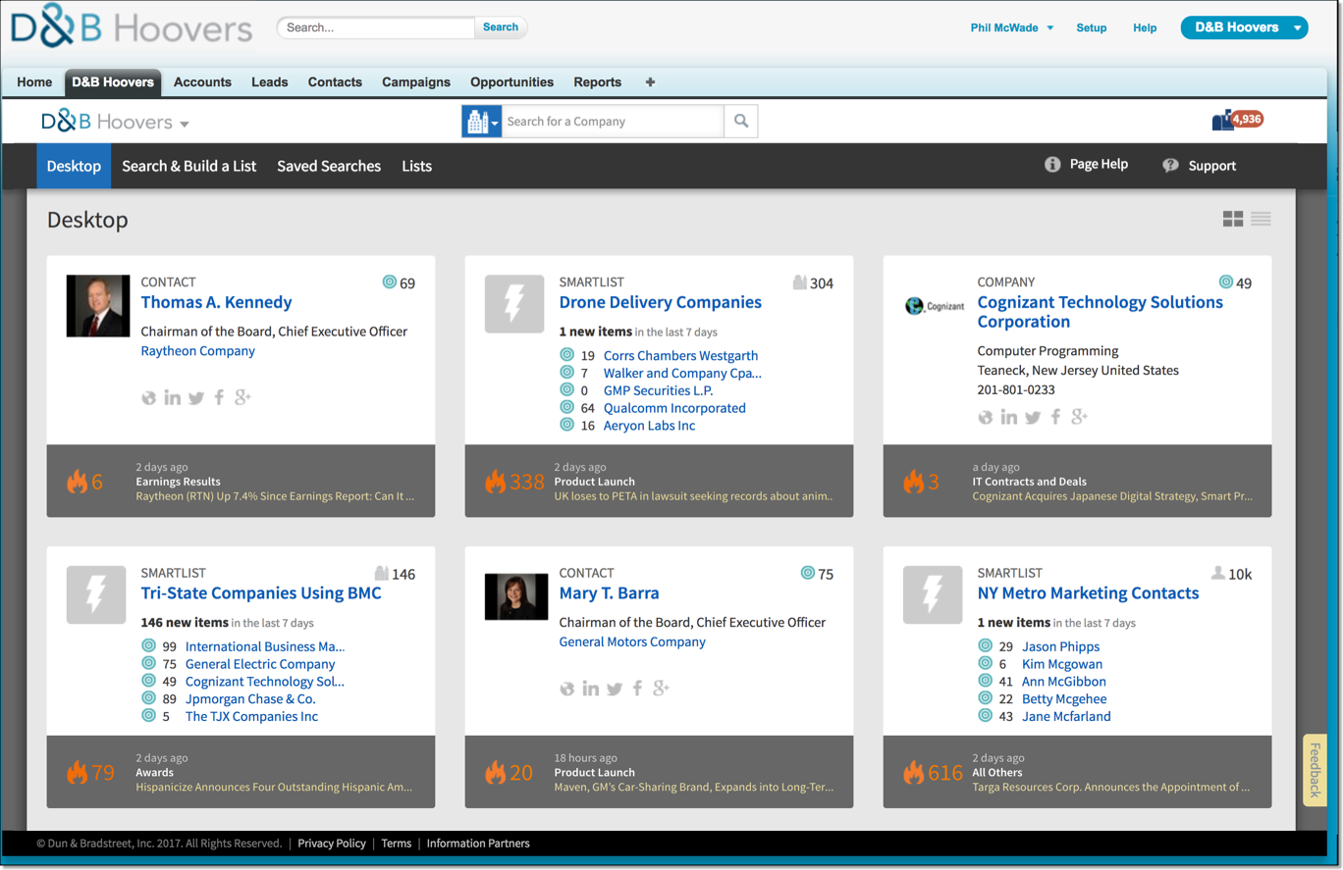Open the Help link in header
The height and width of the screenshot is (870, 1343).
click(1145, 27)
